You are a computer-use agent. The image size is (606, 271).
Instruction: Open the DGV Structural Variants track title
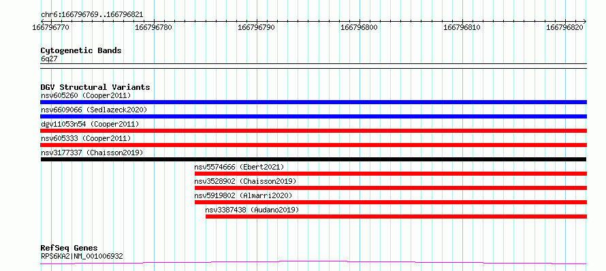[x=95, y=87]
